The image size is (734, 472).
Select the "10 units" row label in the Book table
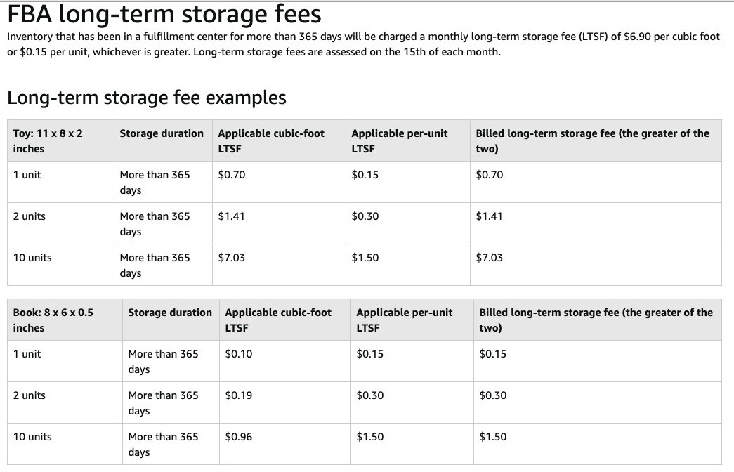coord(32,437)
